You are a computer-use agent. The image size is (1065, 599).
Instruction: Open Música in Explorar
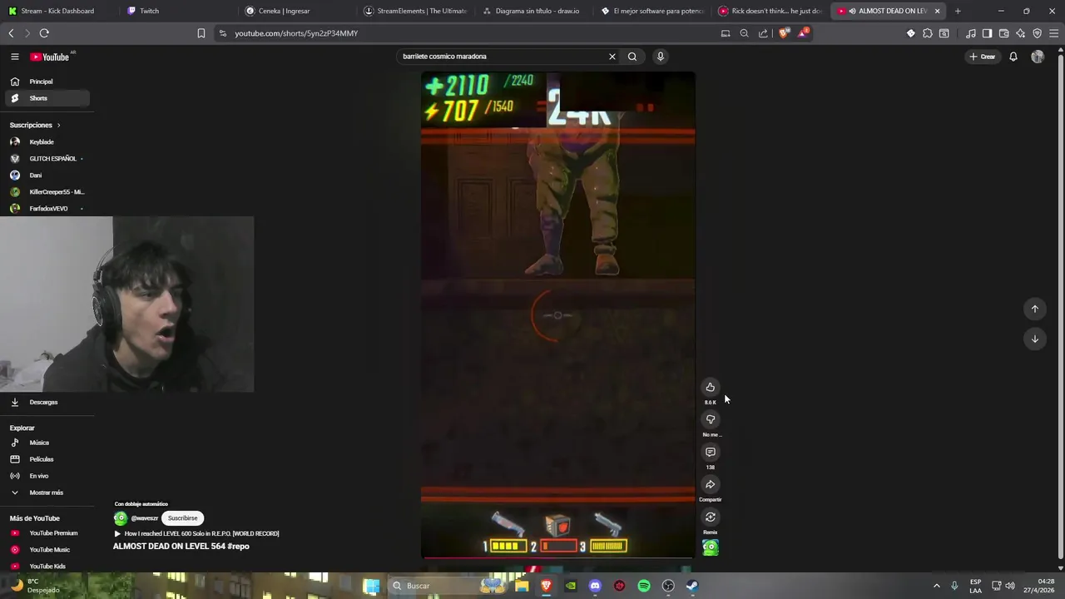[47, 443]
